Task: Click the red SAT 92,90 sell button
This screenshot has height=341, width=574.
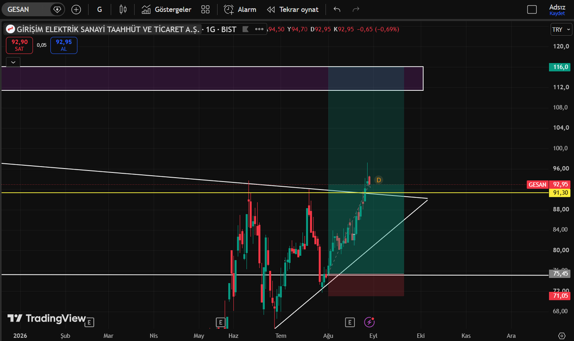Action: 20,45
